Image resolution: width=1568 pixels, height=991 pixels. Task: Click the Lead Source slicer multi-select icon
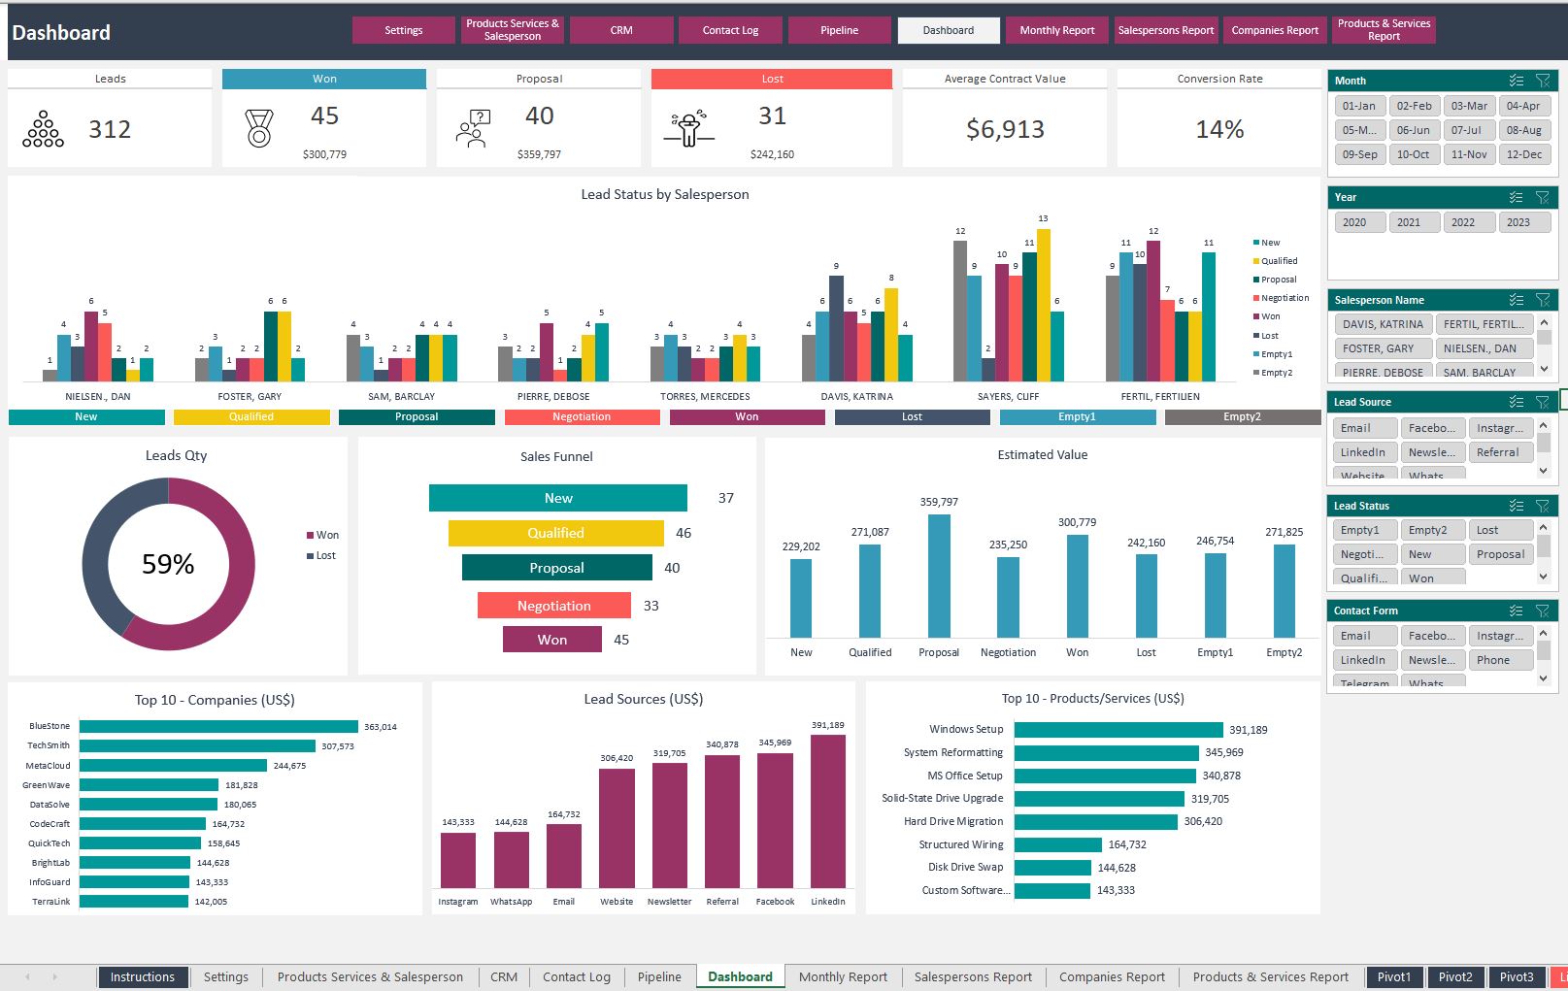point(1516,402)
